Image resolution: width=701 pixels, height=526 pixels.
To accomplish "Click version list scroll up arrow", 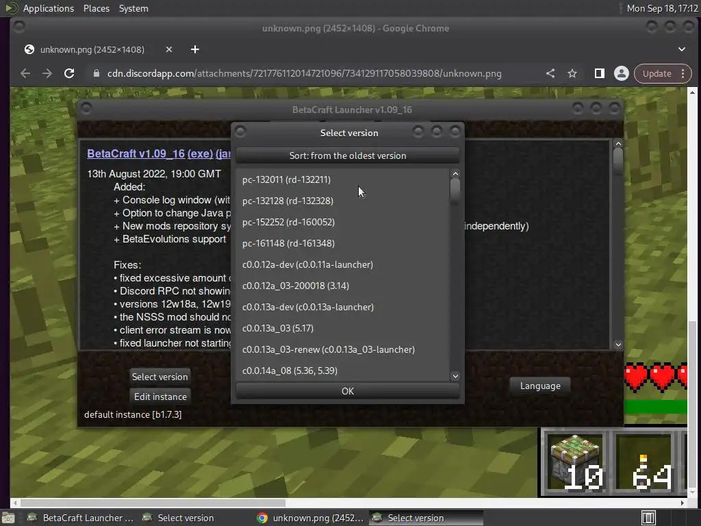I will point(455,174).
